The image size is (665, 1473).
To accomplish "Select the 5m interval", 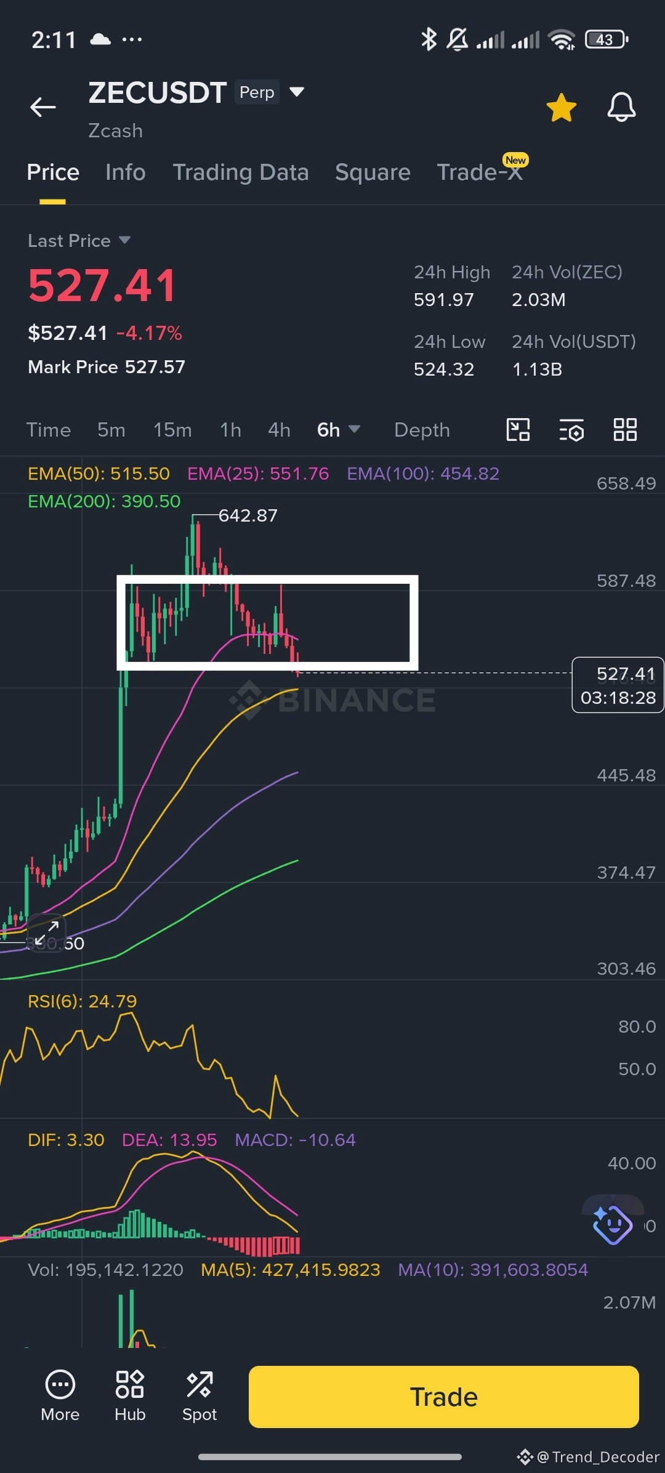I will pos(111,430).
